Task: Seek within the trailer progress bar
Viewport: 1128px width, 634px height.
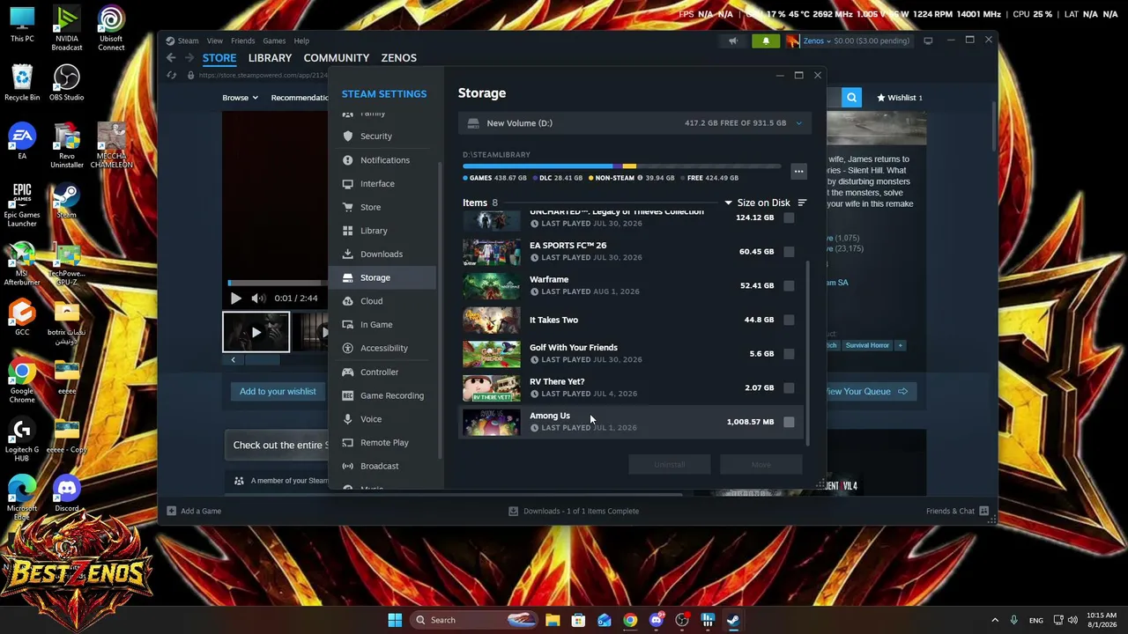Action: 278,283
